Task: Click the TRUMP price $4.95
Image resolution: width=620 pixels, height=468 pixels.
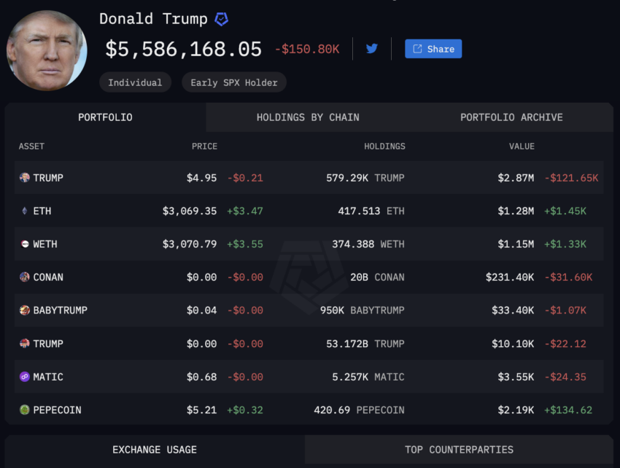Action: pos(201,178)
